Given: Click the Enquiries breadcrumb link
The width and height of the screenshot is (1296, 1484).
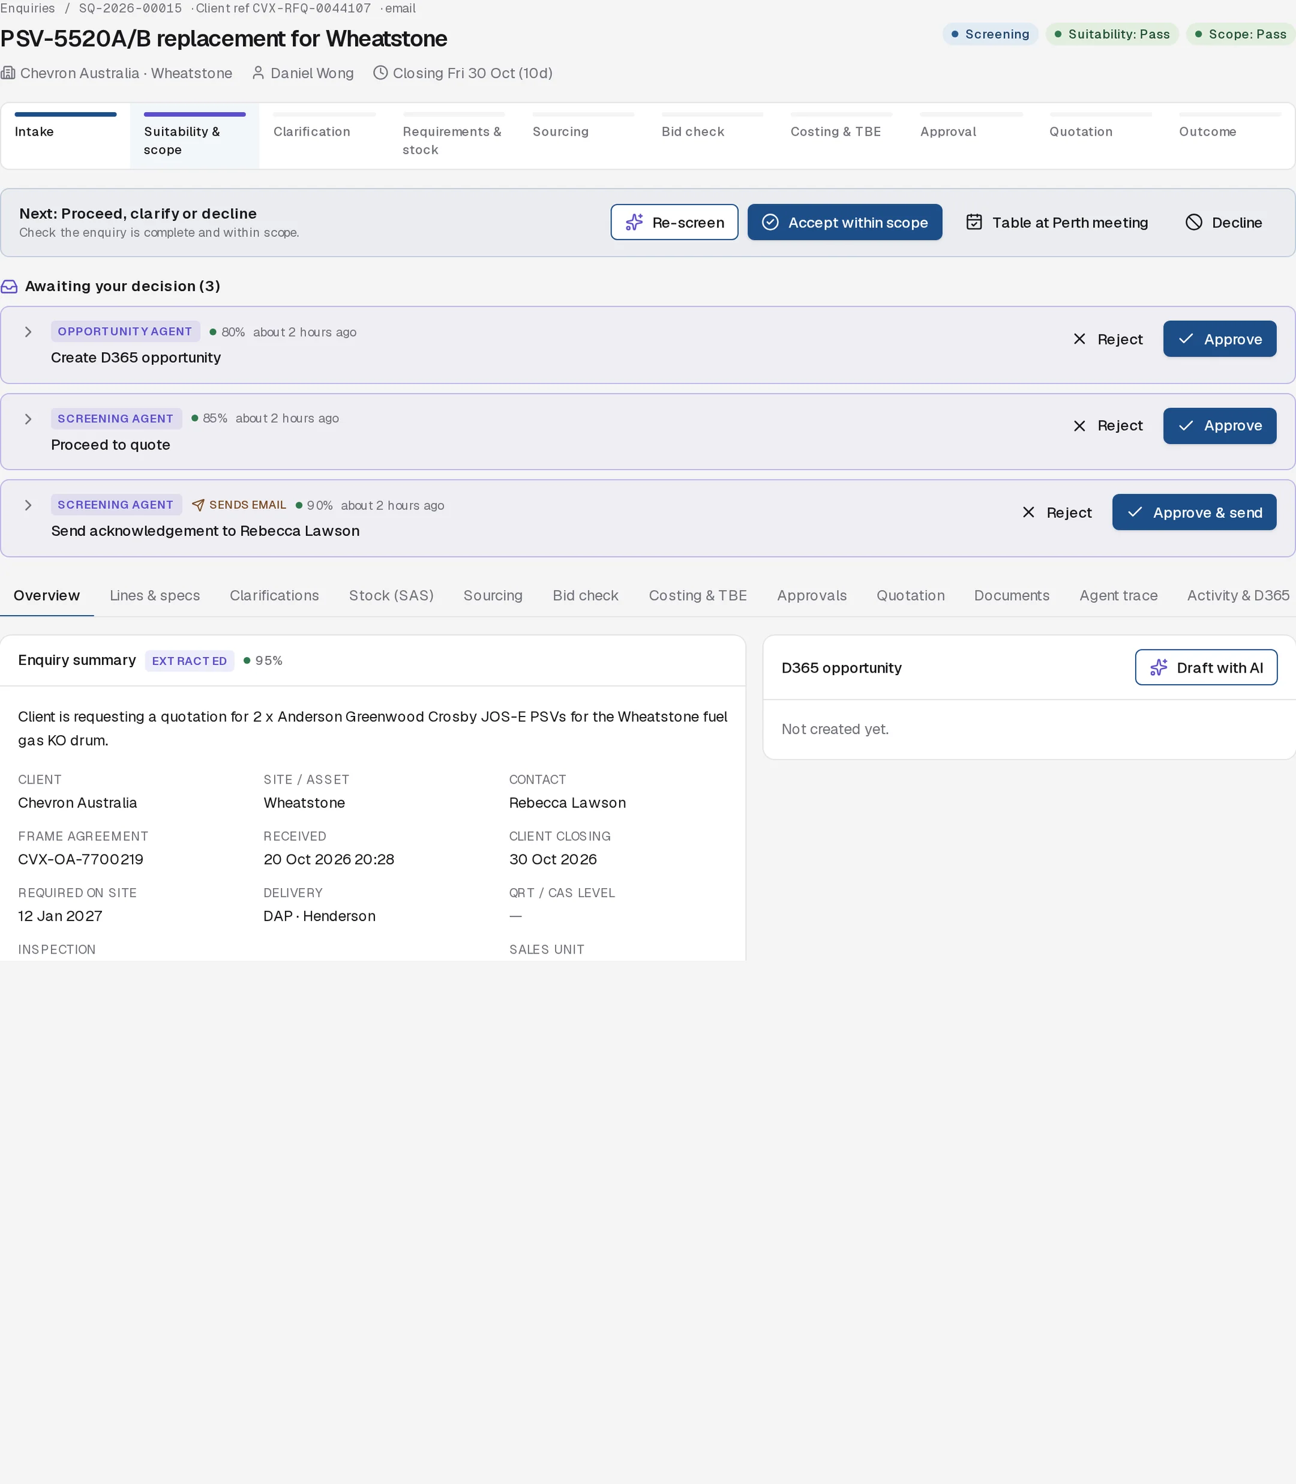Looking at the screenshot, I should point(28,8).
